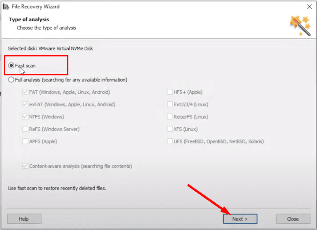Choose the Full analysis option
Viewport: 317px width, 230px height.
click(11, 80)
